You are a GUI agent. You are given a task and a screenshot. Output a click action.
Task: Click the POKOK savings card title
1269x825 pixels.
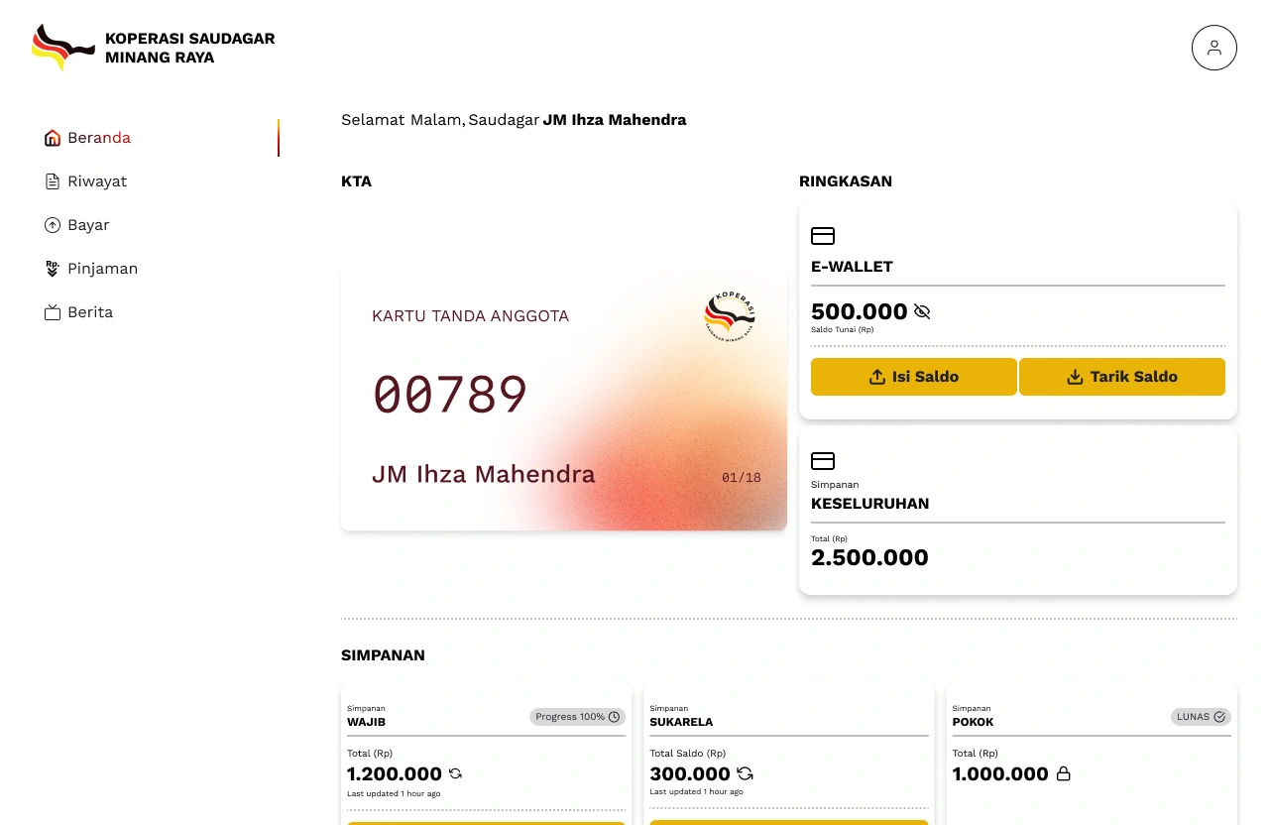coord(973,722)
